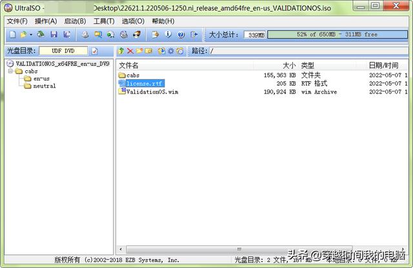
Task: Open the 选项(O) menu
Action: pyautogui.click(x=133, y=21)
